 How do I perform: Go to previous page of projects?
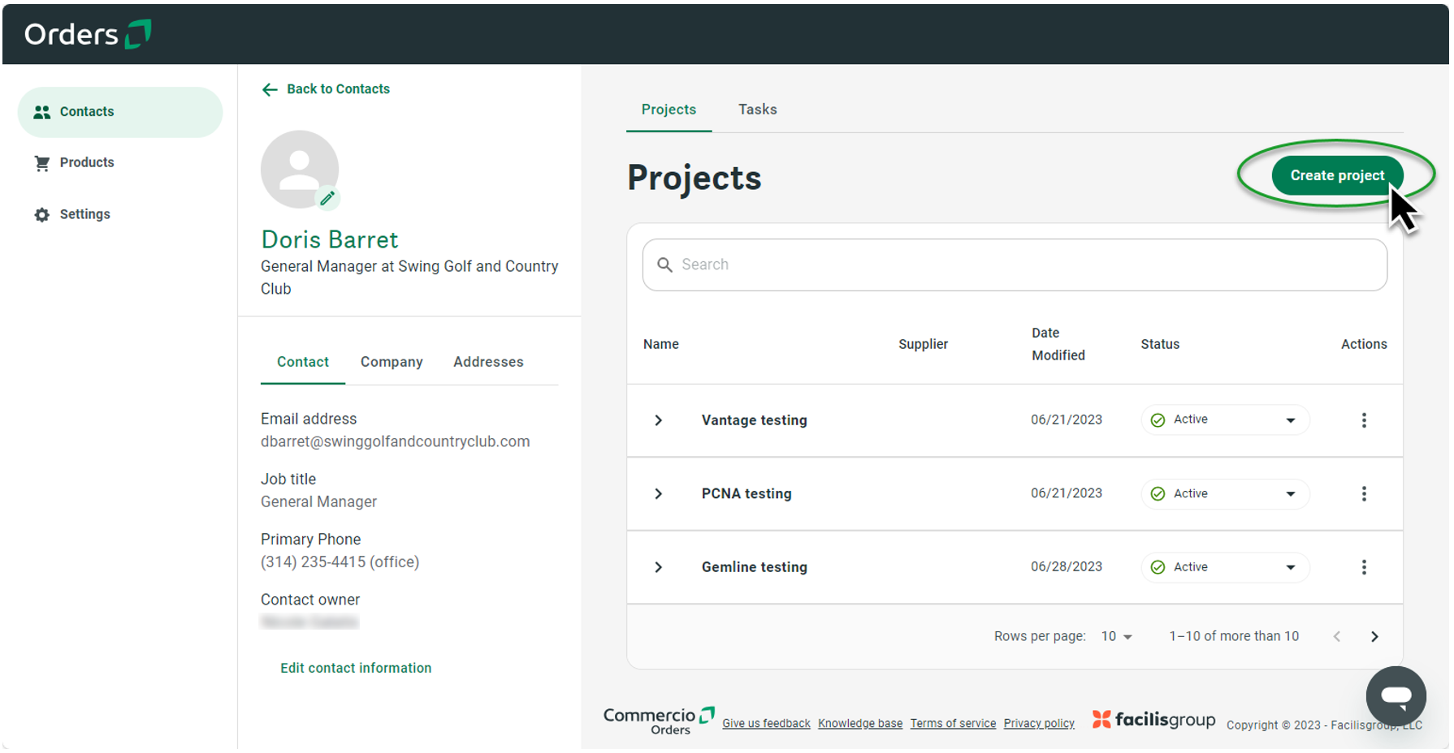click(x=1337, y=637)
